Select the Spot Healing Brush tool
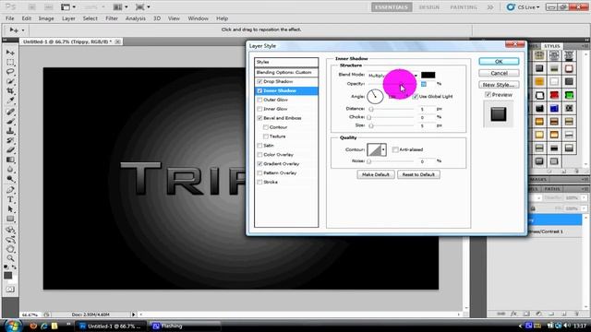The width and height of the screenshot is (591, 332). click(x=10, y=112)
